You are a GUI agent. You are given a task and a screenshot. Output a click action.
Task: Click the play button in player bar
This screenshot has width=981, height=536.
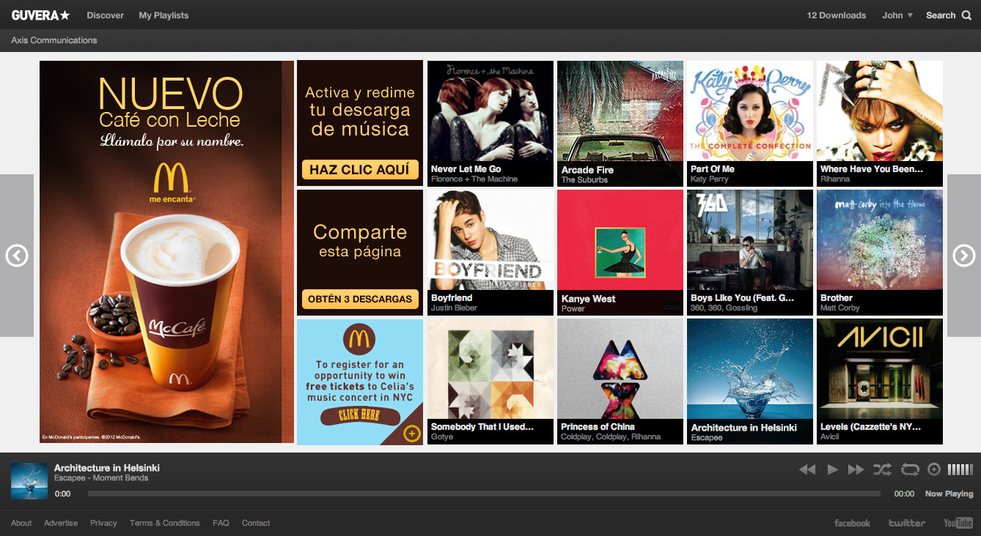coord(832,469)
